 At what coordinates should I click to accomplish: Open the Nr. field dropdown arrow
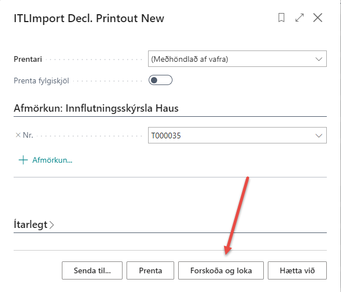coord(318,136)
